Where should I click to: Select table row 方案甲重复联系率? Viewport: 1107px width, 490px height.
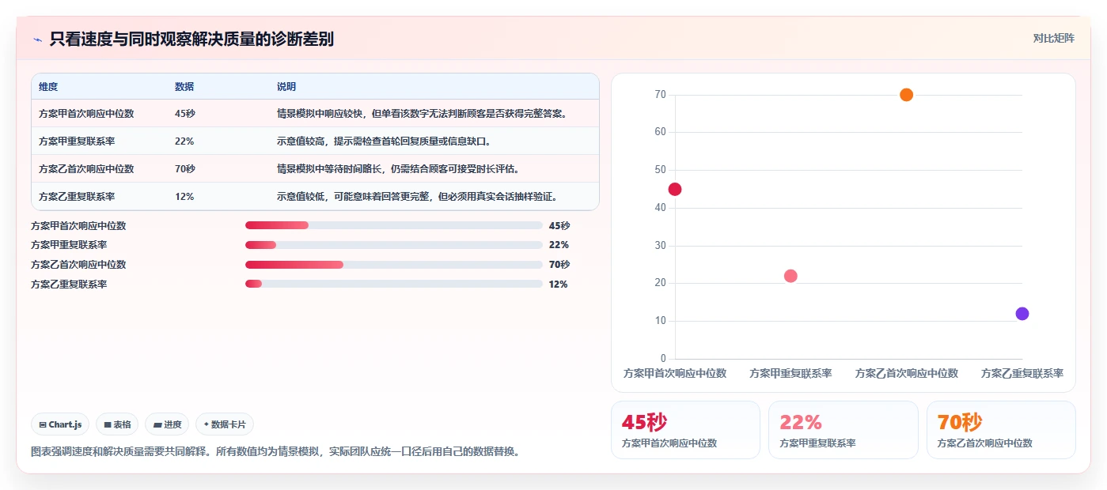click(315, 141)
